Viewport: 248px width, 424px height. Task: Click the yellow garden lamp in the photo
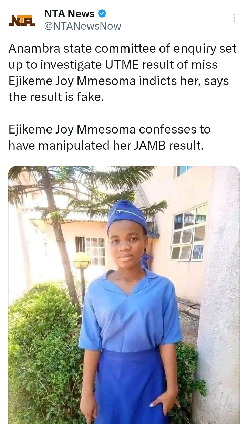click(81, 261)
